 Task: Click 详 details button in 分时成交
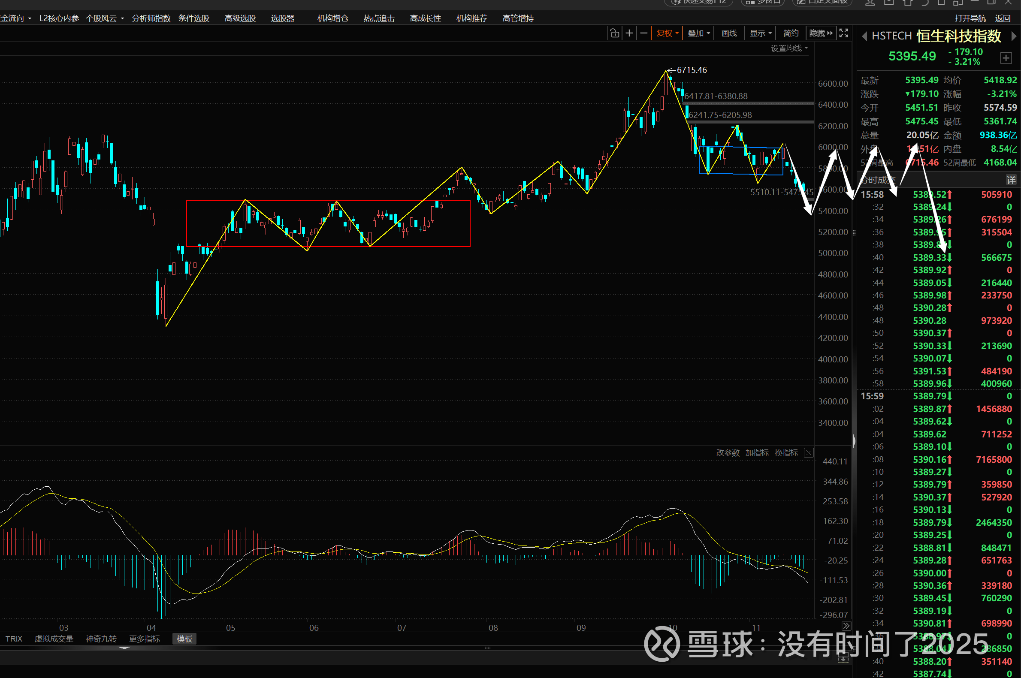coord(1011,179)
